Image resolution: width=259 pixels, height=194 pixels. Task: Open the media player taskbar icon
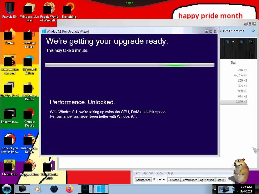[x=37, y=189]
